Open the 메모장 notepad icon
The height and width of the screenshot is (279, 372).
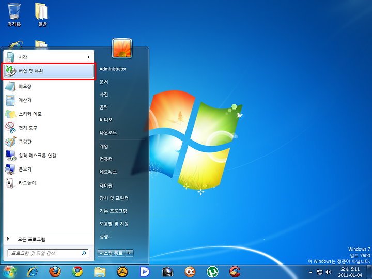pos(10,86)
